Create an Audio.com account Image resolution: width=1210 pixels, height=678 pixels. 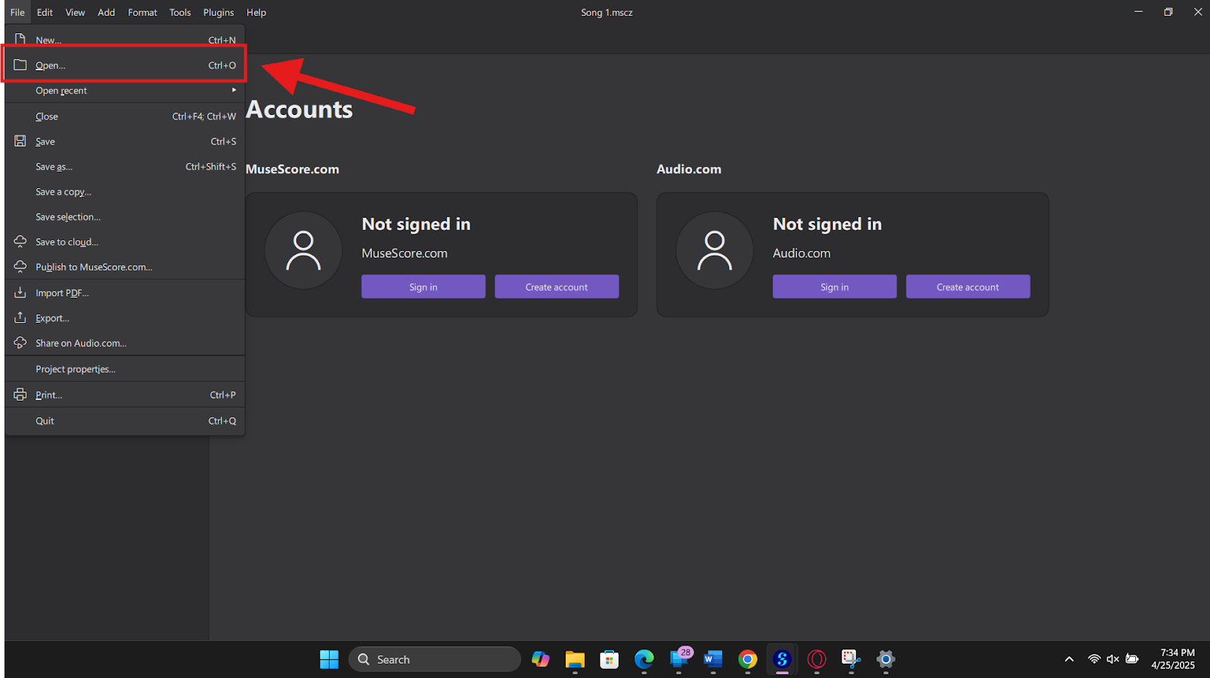(968, 287)
